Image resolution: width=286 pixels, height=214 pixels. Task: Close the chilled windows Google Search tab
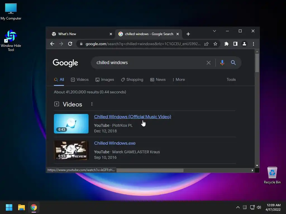pyautogui.click(x=178, y=34)
